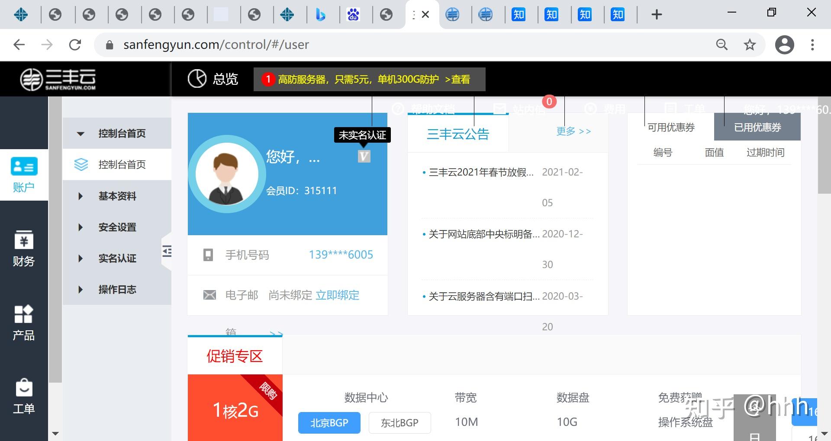Screen dimensions: 831x441
Task: Expand the 基本资料 menu
Action: coord(117,196)
